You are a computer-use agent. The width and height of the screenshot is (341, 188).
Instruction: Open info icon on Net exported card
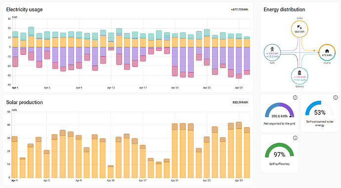[x=295, y=98]
